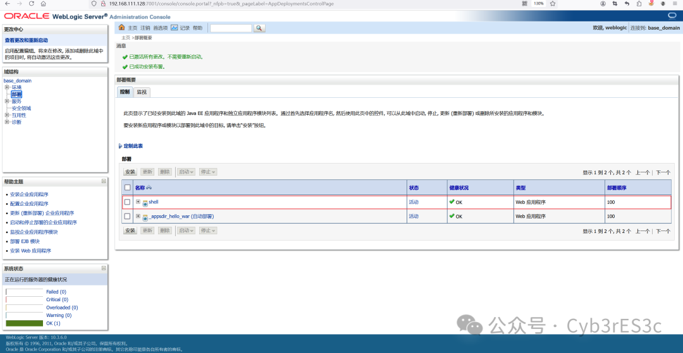The width and height of the screenshot is (683, 353).
Task: Go back with browser back arrow
Action: click(x=8, y=4)
